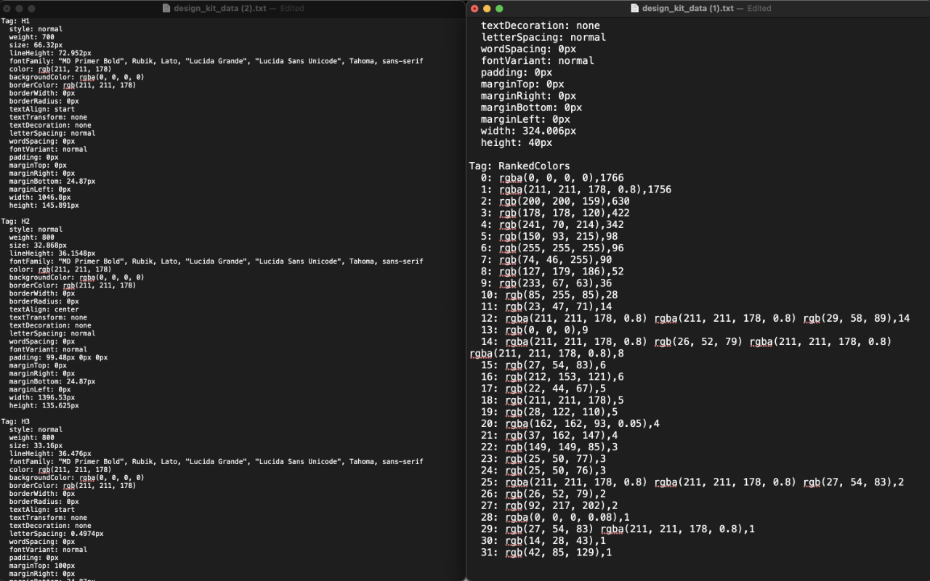Close the design_kit_data (1).txt window

(474, 9)
